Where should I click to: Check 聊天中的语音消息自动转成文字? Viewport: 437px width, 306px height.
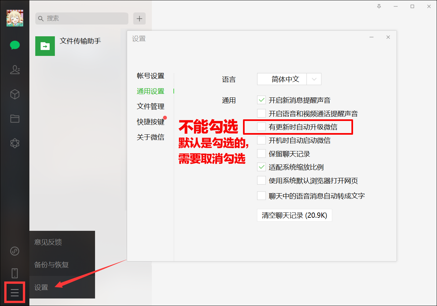(x=261, y=196)
